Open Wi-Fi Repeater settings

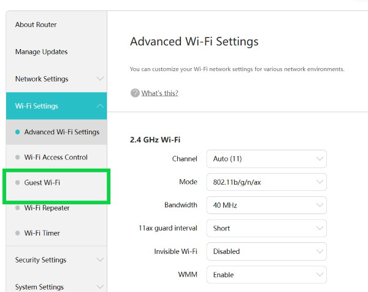click(x=47, y=208)
